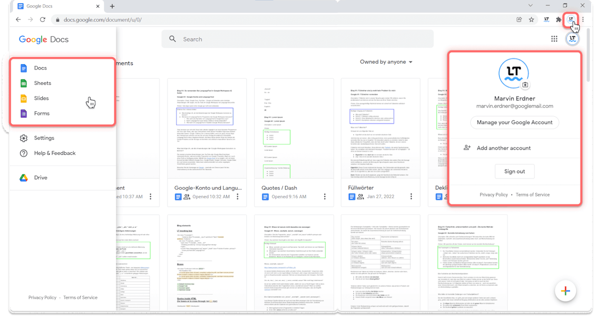Click the Marvin Erdner name text
This screenshot has width=594, height=316.
(x=515, y=99)
